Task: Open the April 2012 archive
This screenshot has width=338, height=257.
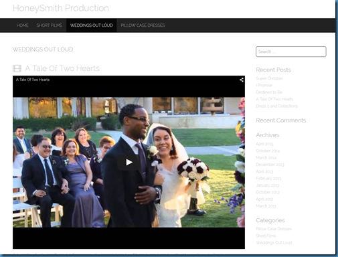Action: coord(264,199)
